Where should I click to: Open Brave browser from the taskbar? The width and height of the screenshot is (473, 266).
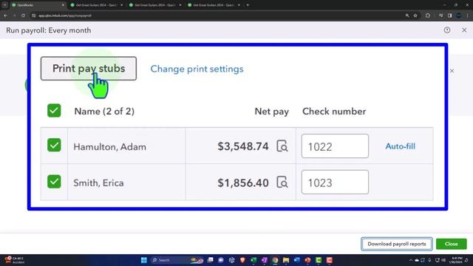pyautogui.click(x=242, y=260)
